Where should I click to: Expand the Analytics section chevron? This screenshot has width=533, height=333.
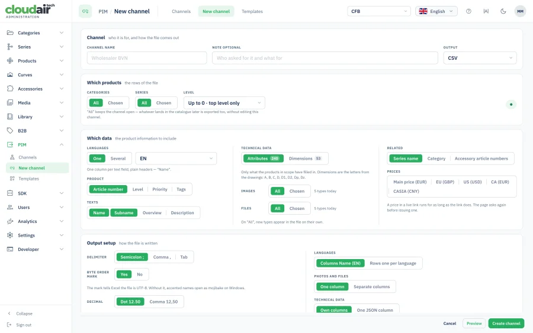pyautogui.click(x=62, y=221)
